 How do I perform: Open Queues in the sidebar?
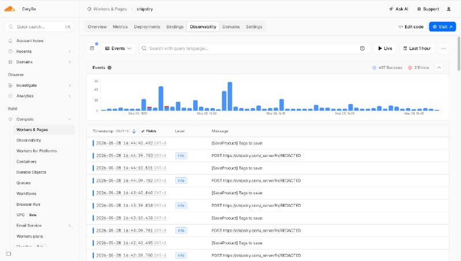(x=24, y=183)
